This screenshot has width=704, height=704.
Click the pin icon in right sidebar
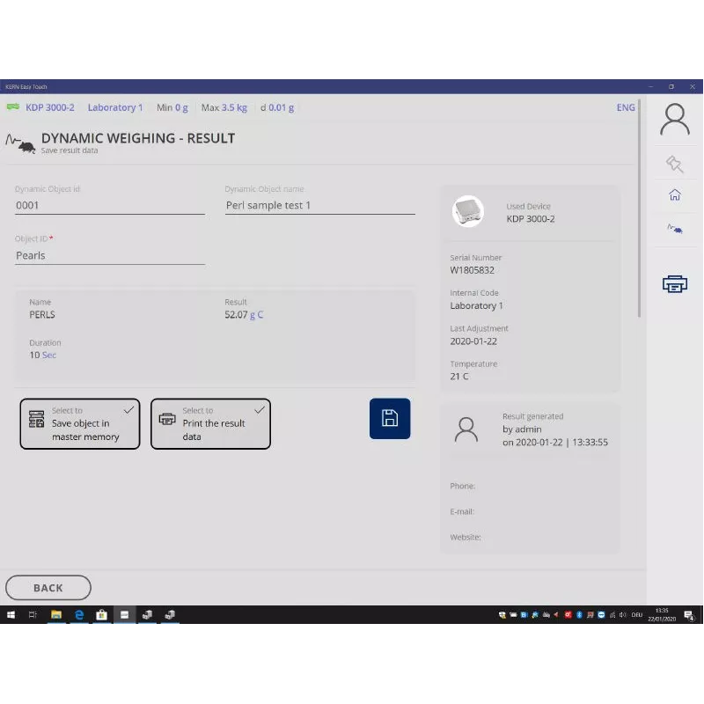tap(675, 164)
